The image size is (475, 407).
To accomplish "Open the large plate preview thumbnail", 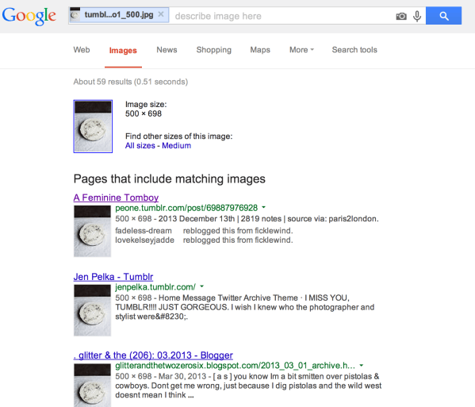I will point(93,126).
